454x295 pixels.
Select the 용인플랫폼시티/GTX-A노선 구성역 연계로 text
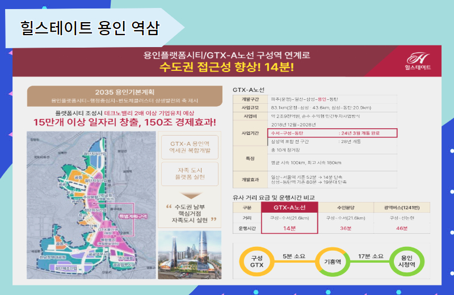226,54
